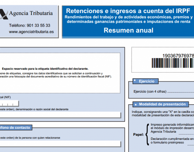Click the Papel: label
This screenshot has height=152, width=194.
138,135
